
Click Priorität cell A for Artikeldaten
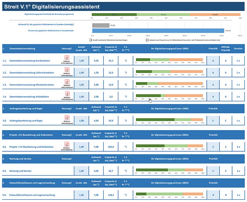click(213, 97)
